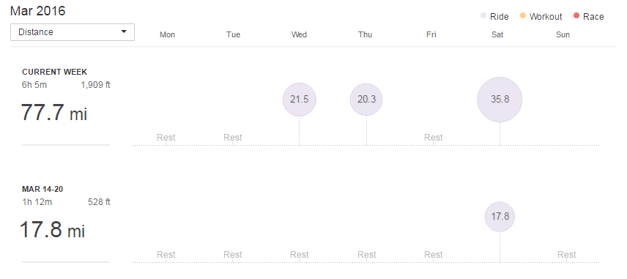This screenshot has width=627, height=279.
Task: Click the MAR 14-20 week heading
Action: tap(42, 190)
